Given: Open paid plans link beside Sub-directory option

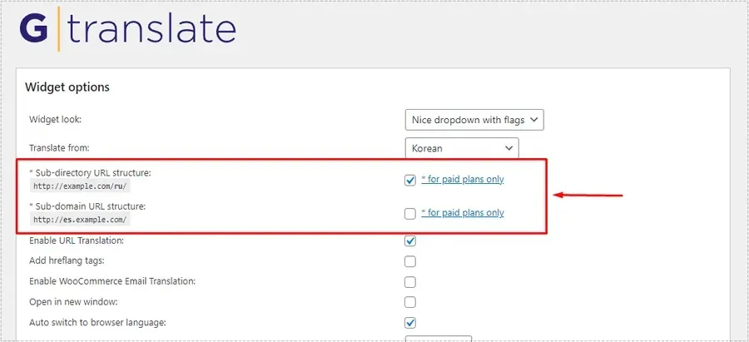Looking at the screenshot, I should click(x=463, y=179).
